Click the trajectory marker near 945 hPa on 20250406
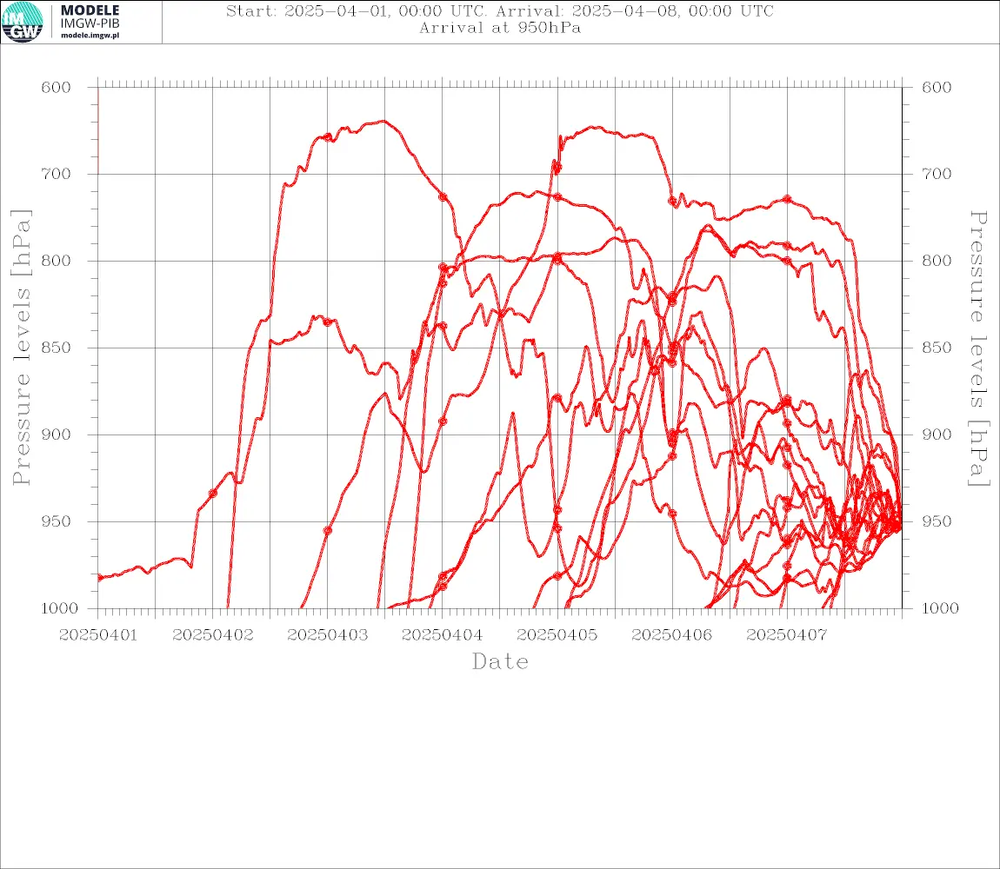 click(x=672, y=514)
